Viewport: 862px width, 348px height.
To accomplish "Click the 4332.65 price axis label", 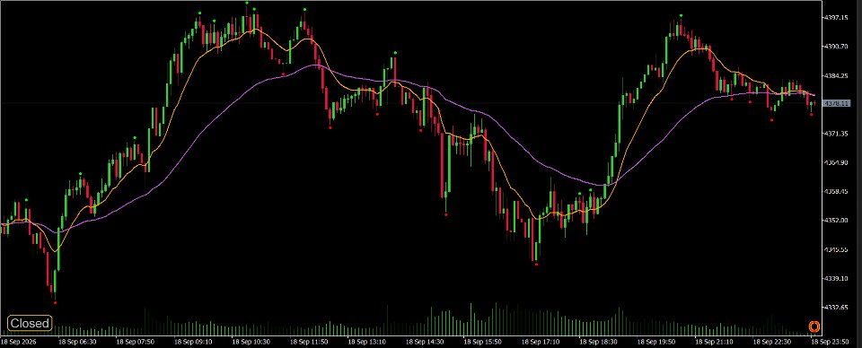I will [836, 307].
